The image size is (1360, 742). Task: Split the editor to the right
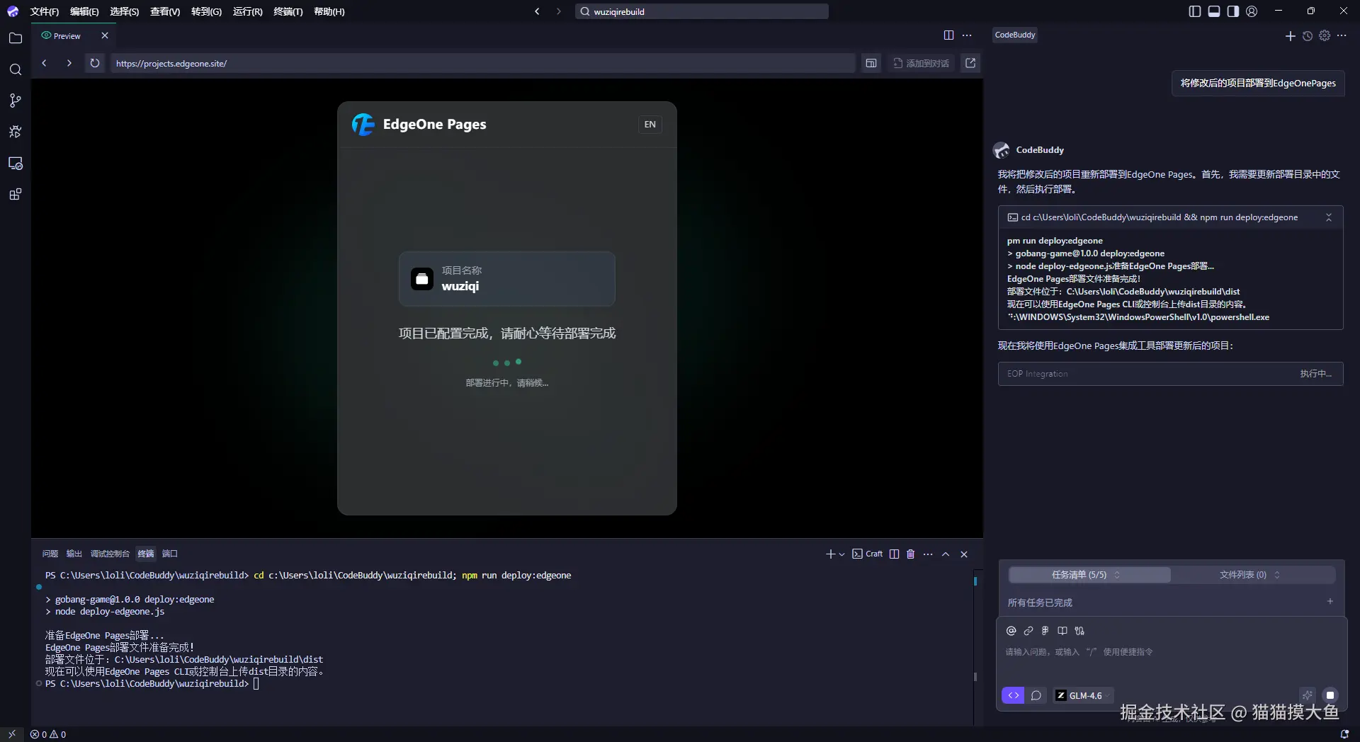pyautogui.click(x=948, y=35)
